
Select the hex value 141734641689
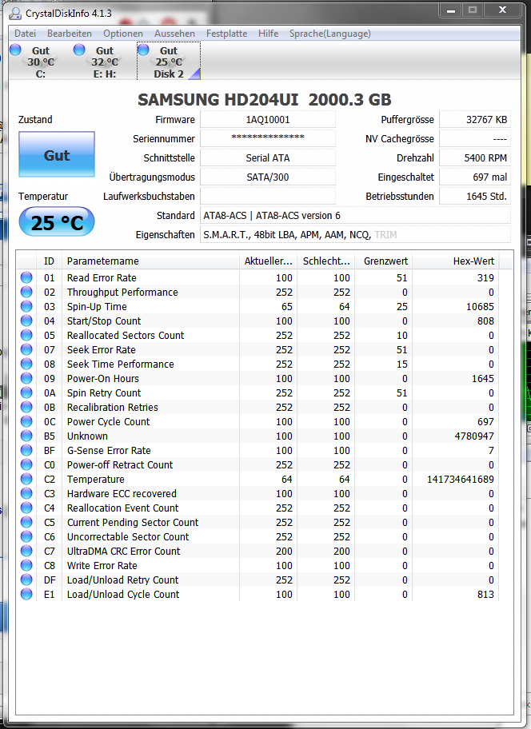click(461, 480)
